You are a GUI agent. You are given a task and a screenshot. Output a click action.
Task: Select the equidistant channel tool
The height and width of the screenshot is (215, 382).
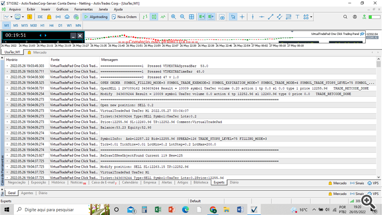tap(280, 17)
